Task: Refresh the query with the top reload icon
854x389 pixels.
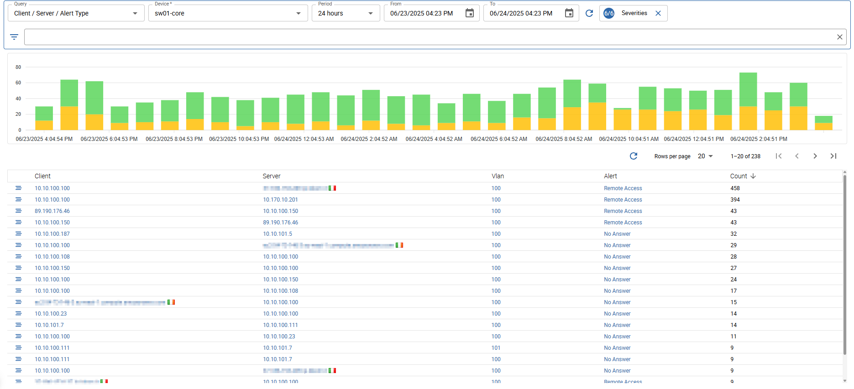Action: click(589, 13)
